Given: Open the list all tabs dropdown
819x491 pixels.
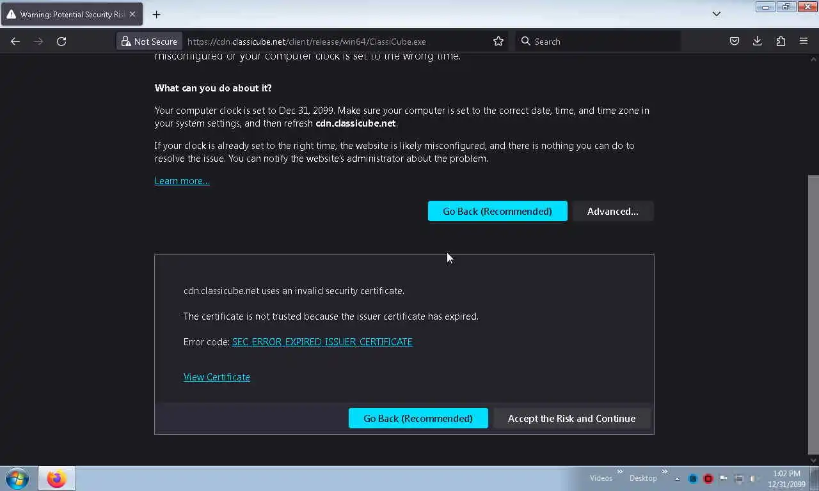Looking at the screenshot, I should [717, 14].
